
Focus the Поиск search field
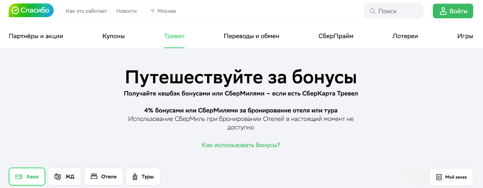(394, 11)
